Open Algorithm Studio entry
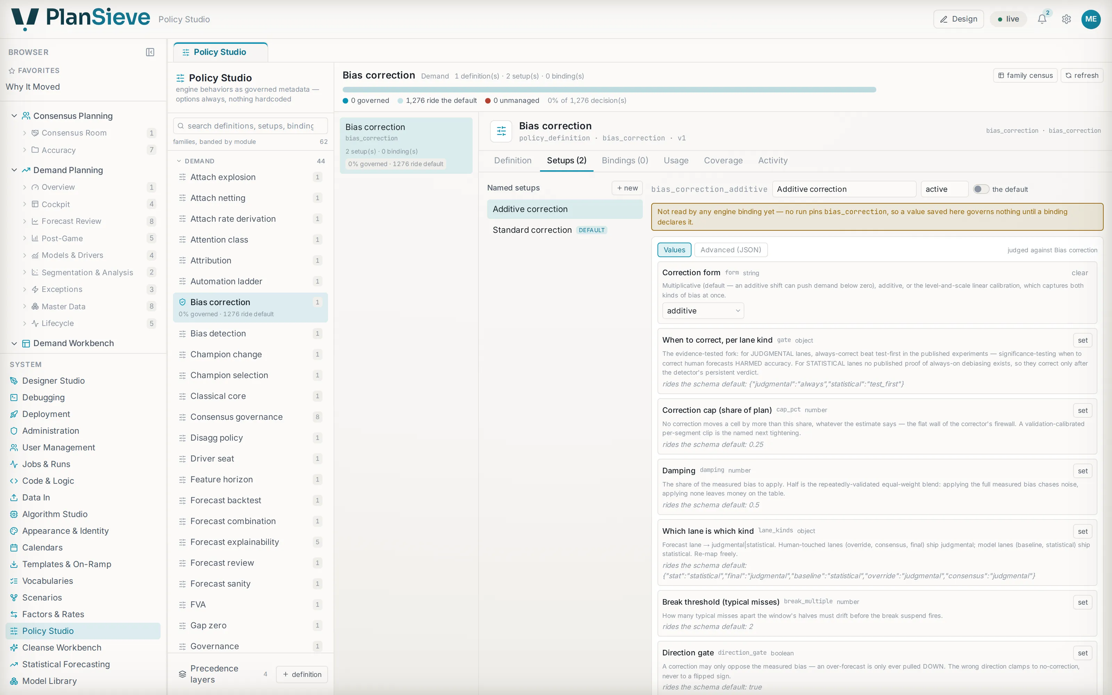This screenshot has height=695, width=1112. [x=55, y=514]
